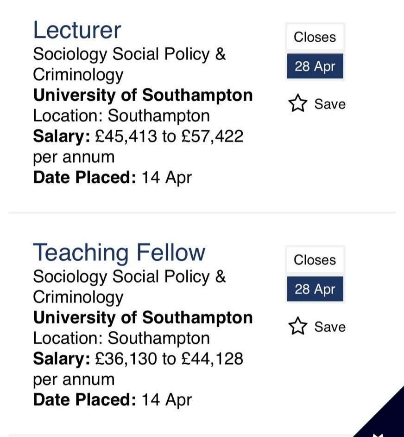Click Location: Southampton on the Teaching Fellow listing
The image size is (404, 437).
[121, 338]
